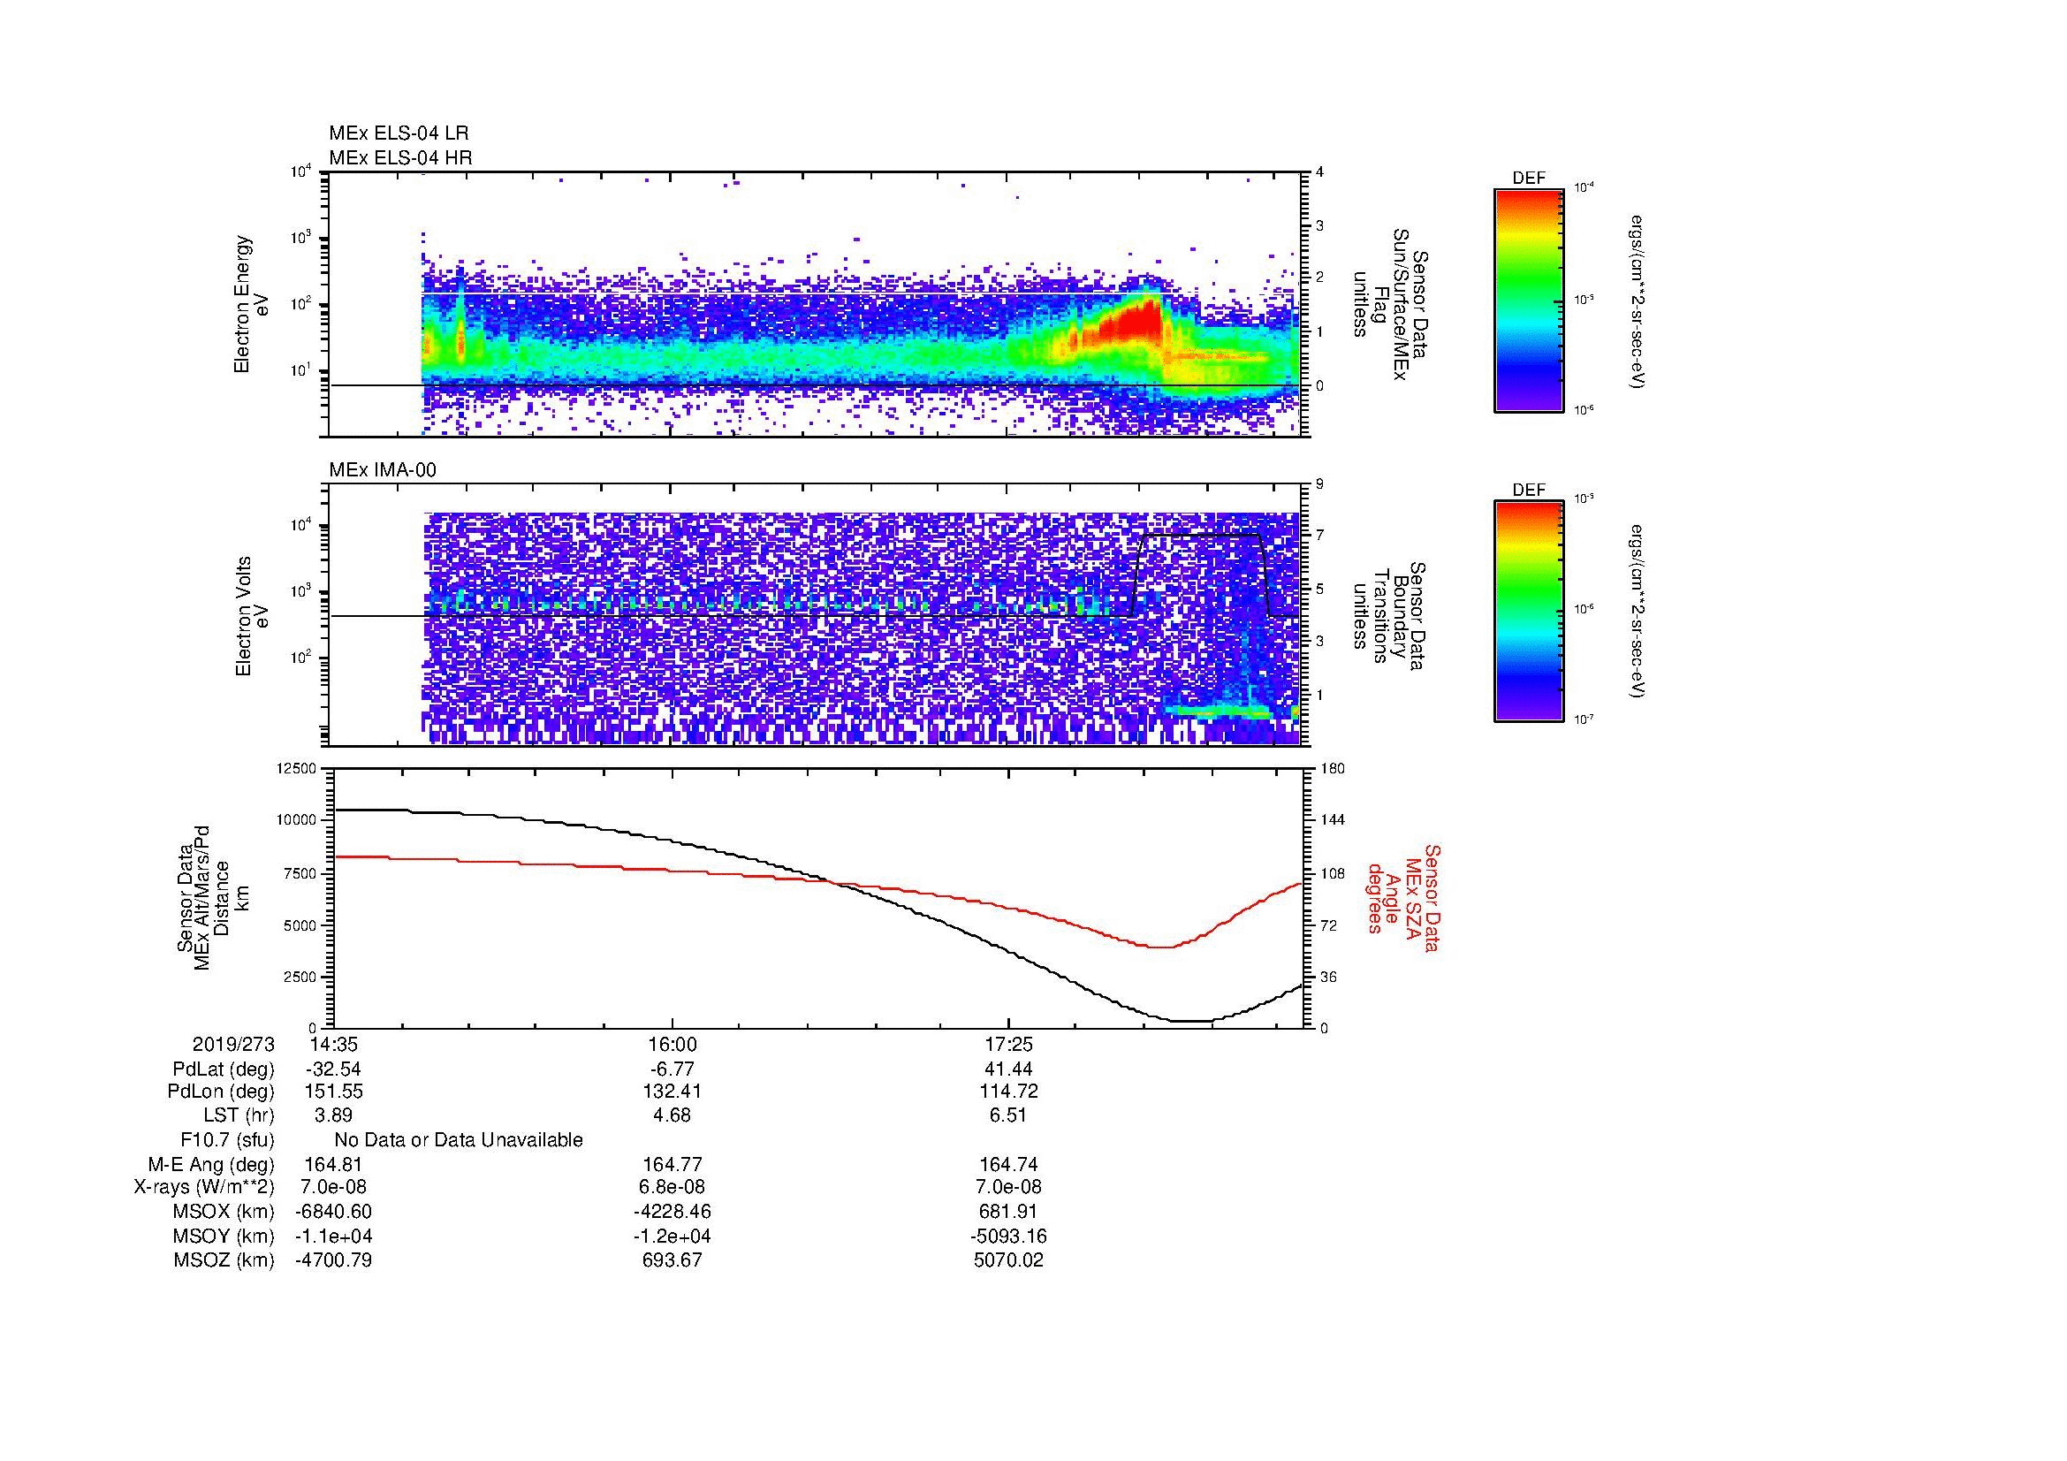Image resolution: width=2067 pixels, height=1461 pixels.
Task: Click the MSOX value '-4228.46'
Action: click(672, 1212)
